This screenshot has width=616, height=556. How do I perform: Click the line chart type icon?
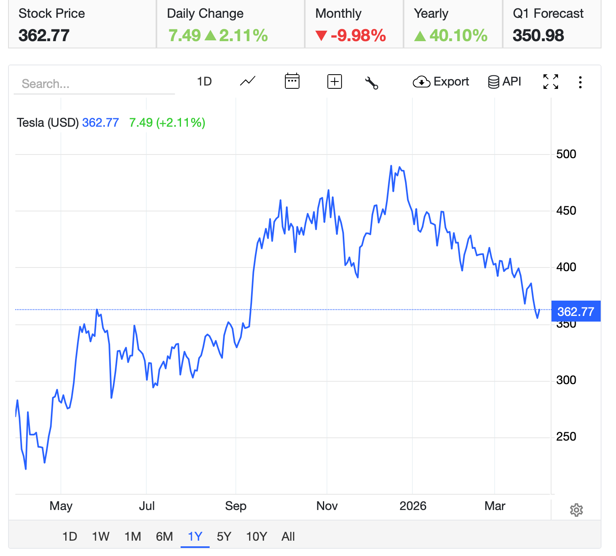(248, 82)
